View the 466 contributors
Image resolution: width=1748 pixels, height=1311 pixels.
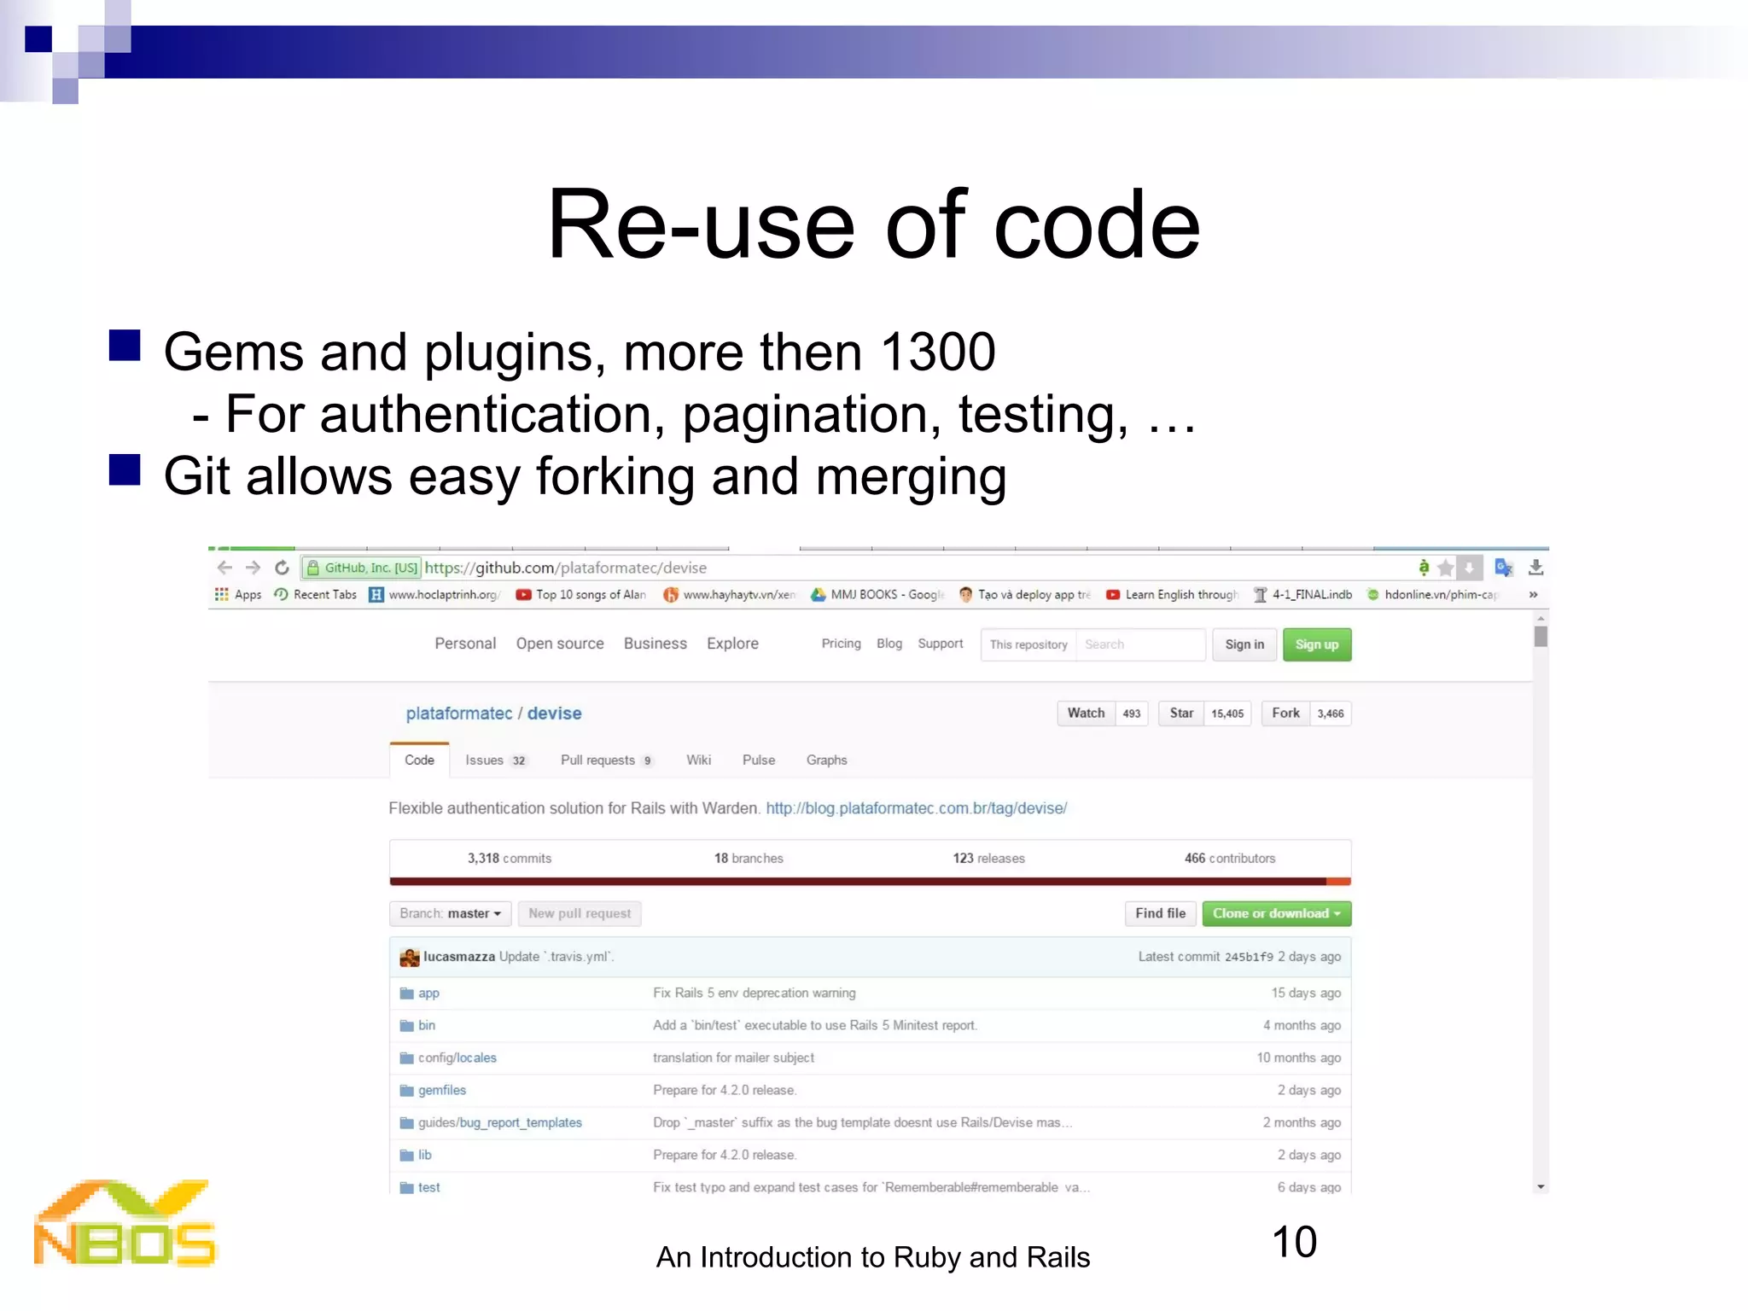pos(1229,859)
